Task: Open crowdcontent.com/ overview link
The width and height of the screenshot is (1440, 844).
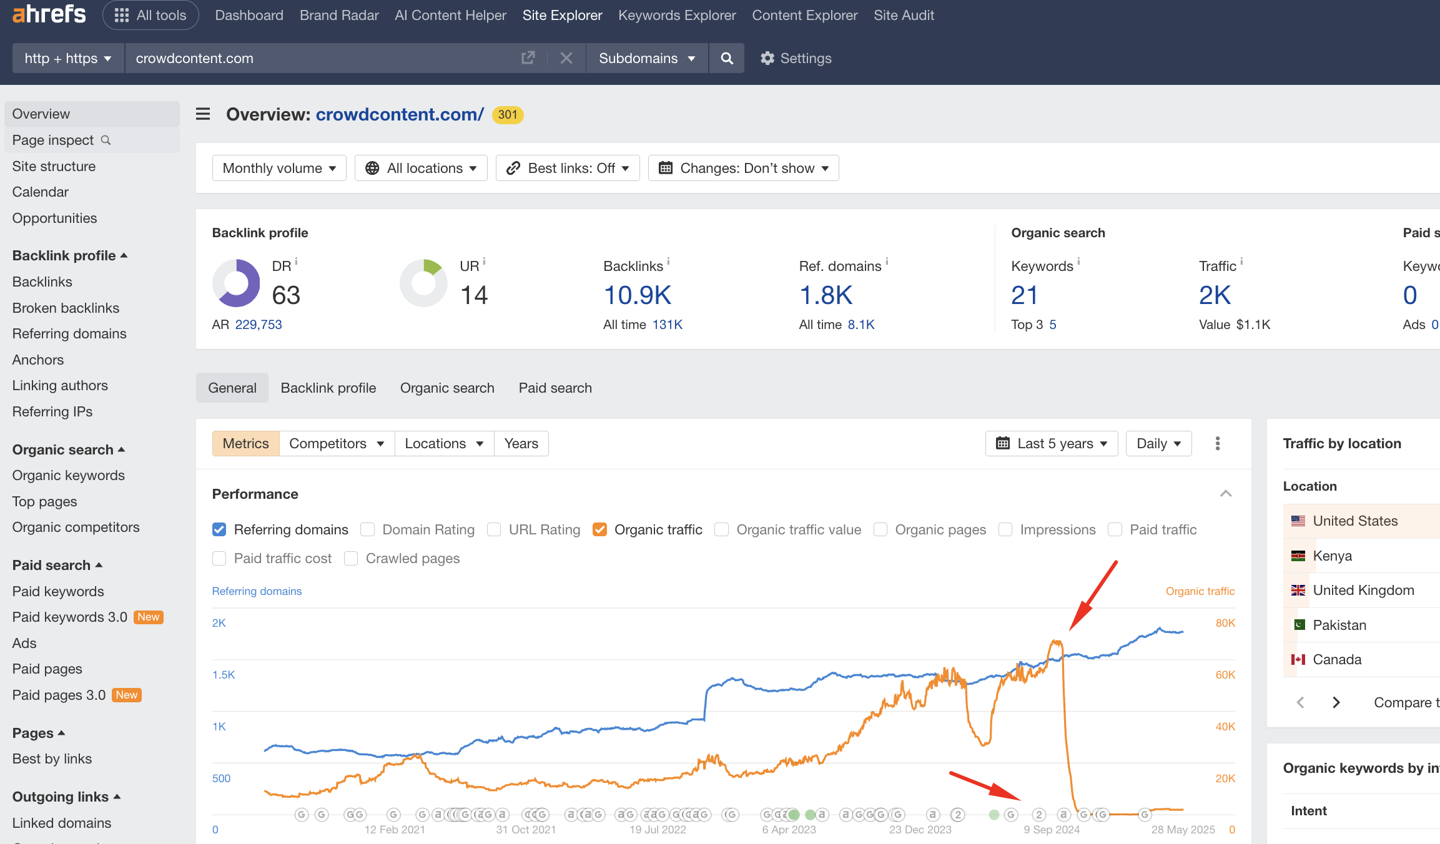Action: (400, 114)
